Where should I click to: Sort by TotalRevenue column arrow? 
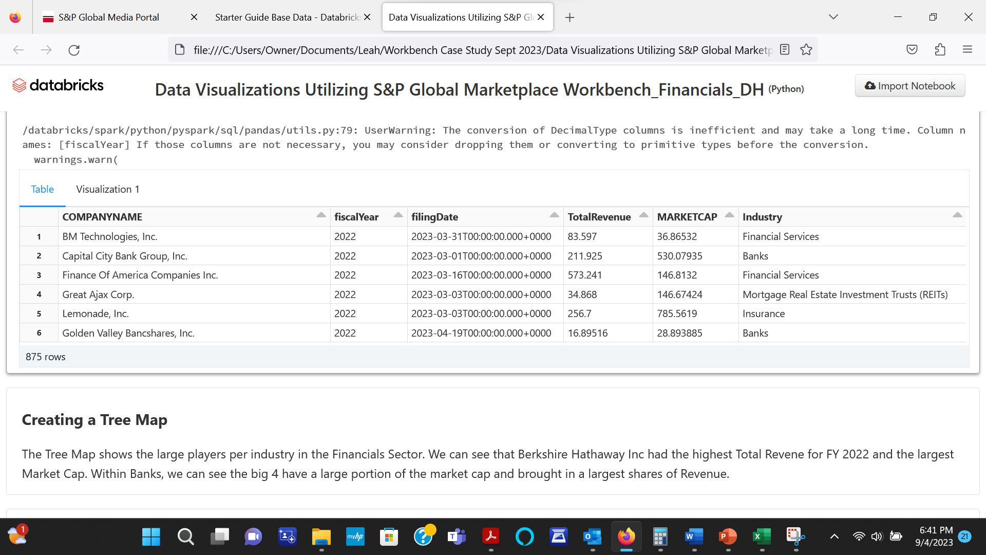[x=643, y=215]
